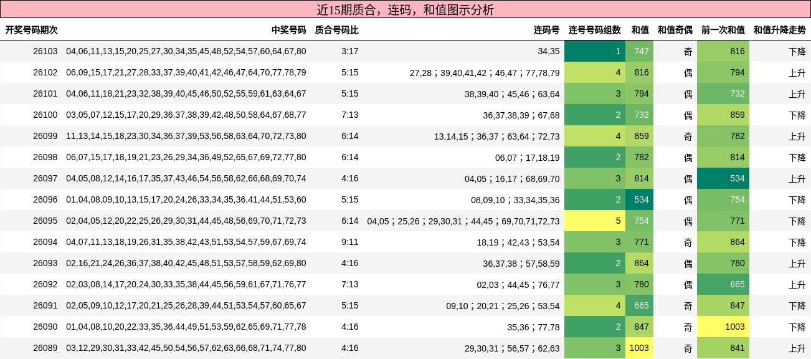
Task: Click 下降 trend in row 26090
Action: 797,327
